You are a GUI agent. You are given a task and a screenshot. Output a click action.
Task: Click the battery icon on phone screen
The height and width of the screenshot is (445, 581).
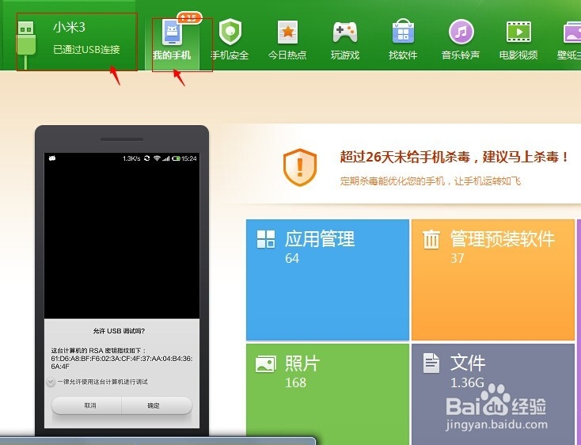click(x=176, y=158)
